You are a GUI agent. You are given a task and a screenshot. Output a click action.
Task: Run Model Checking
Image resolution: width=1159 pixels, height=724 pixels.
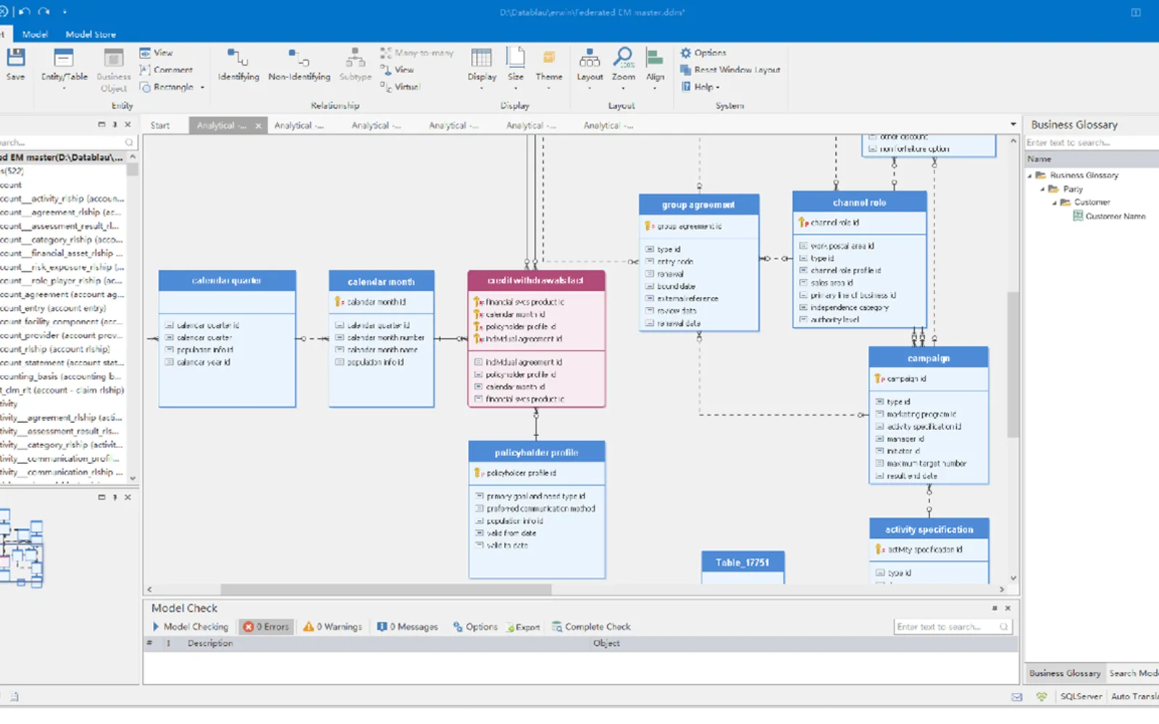[x=191, y=627]
